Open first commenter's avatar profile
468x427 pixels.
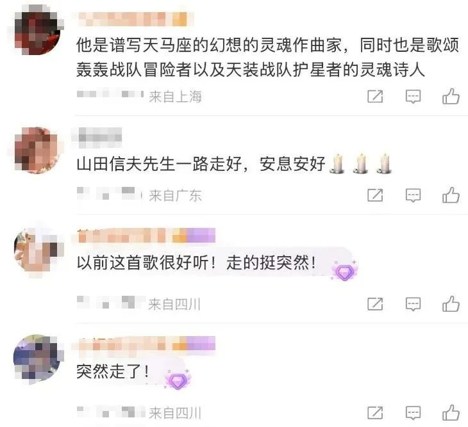[37, 30]
